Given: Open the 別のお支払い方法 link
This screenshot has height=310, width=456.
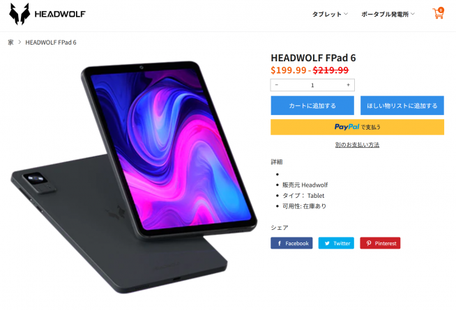Looking at the screenshot, I should point(357,145).
